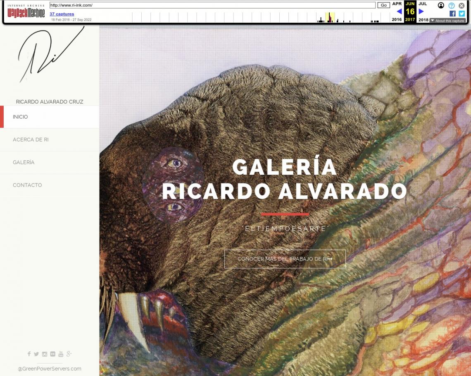Image resolution: width=471 pixels, height=376 pixels.
Task: Open the Wayback user account icon
Action: tap(441, 5)
